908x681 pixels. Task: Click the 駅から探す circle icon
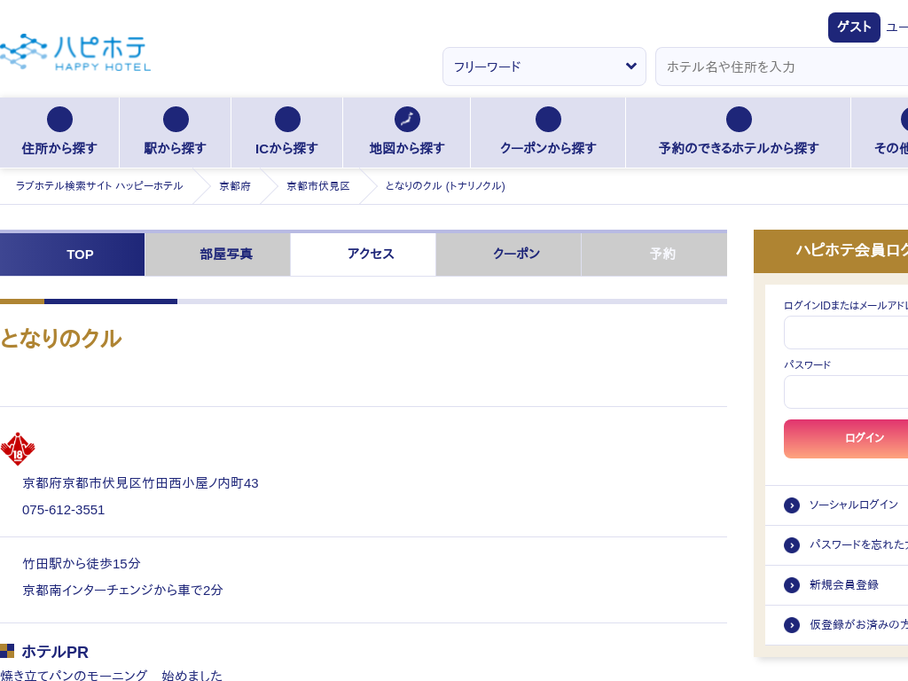tap(176, 120)
